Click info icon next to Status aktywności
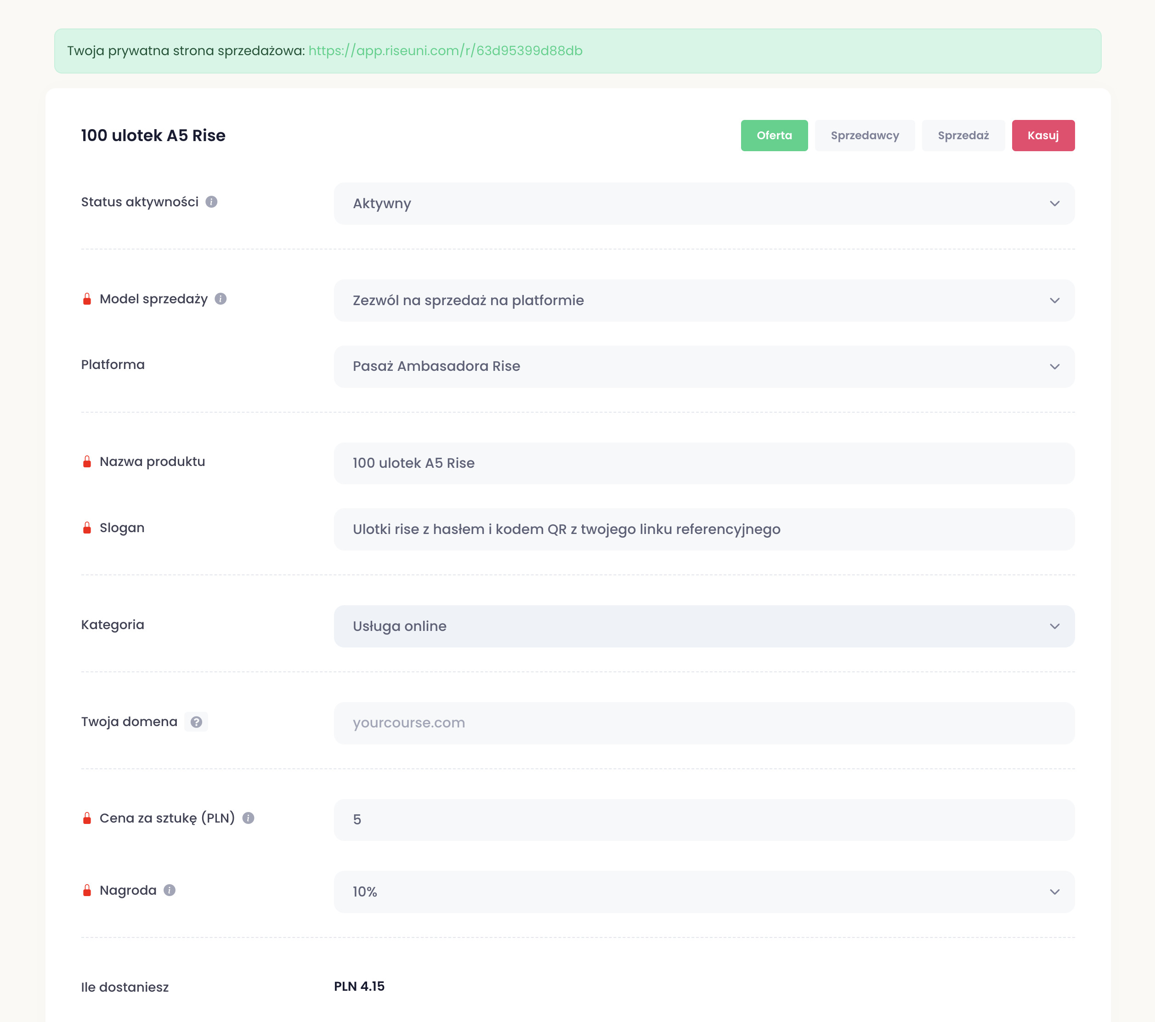Screen dimensions: 1155x1022 [211, 202]
